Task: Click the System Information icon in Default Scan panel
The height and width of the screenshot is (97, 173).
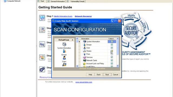Action: (64, 44)
